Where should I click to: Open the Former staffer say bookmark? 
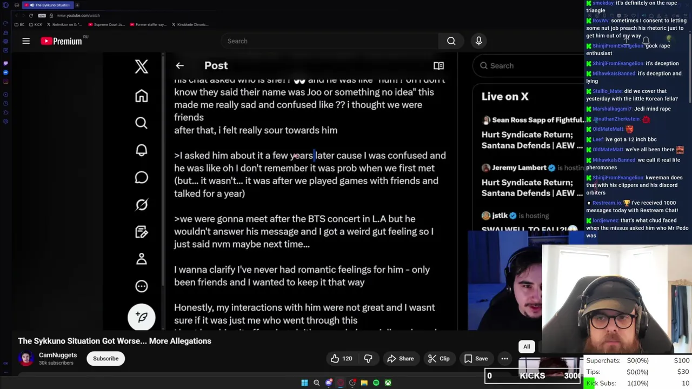(149, 24)
